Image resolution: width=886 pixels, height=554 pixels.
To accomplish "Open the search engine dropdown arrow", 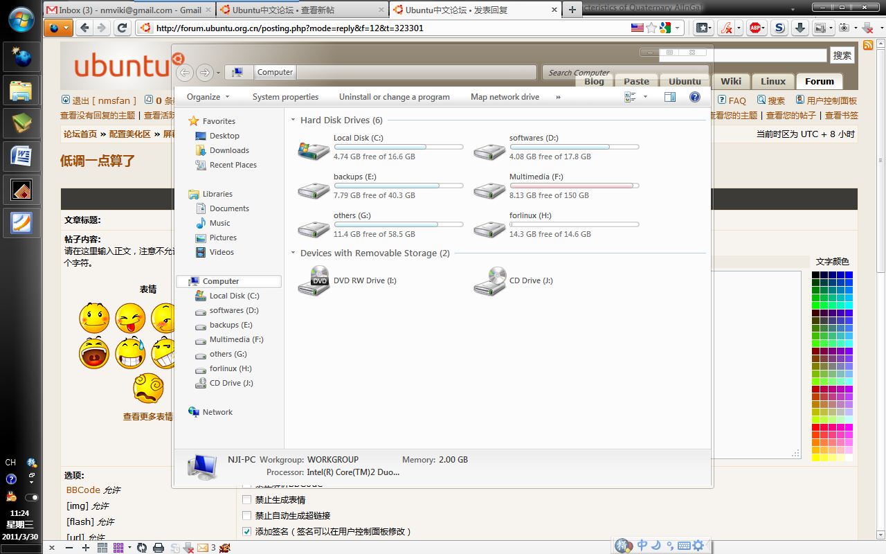I will click(x=678, y=28).
